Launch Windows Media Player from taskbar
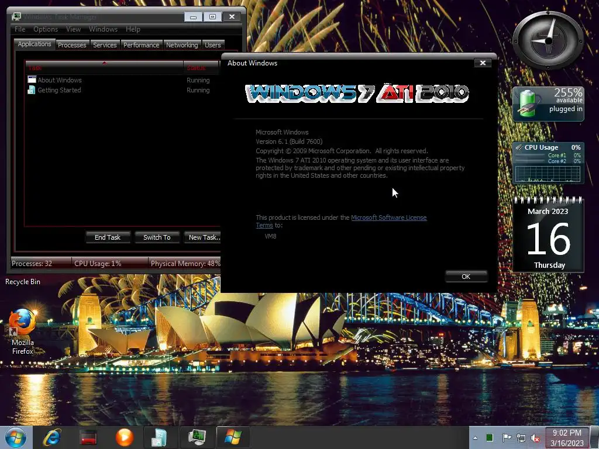Viewport: 599px width, 449px height. [125, 437]
